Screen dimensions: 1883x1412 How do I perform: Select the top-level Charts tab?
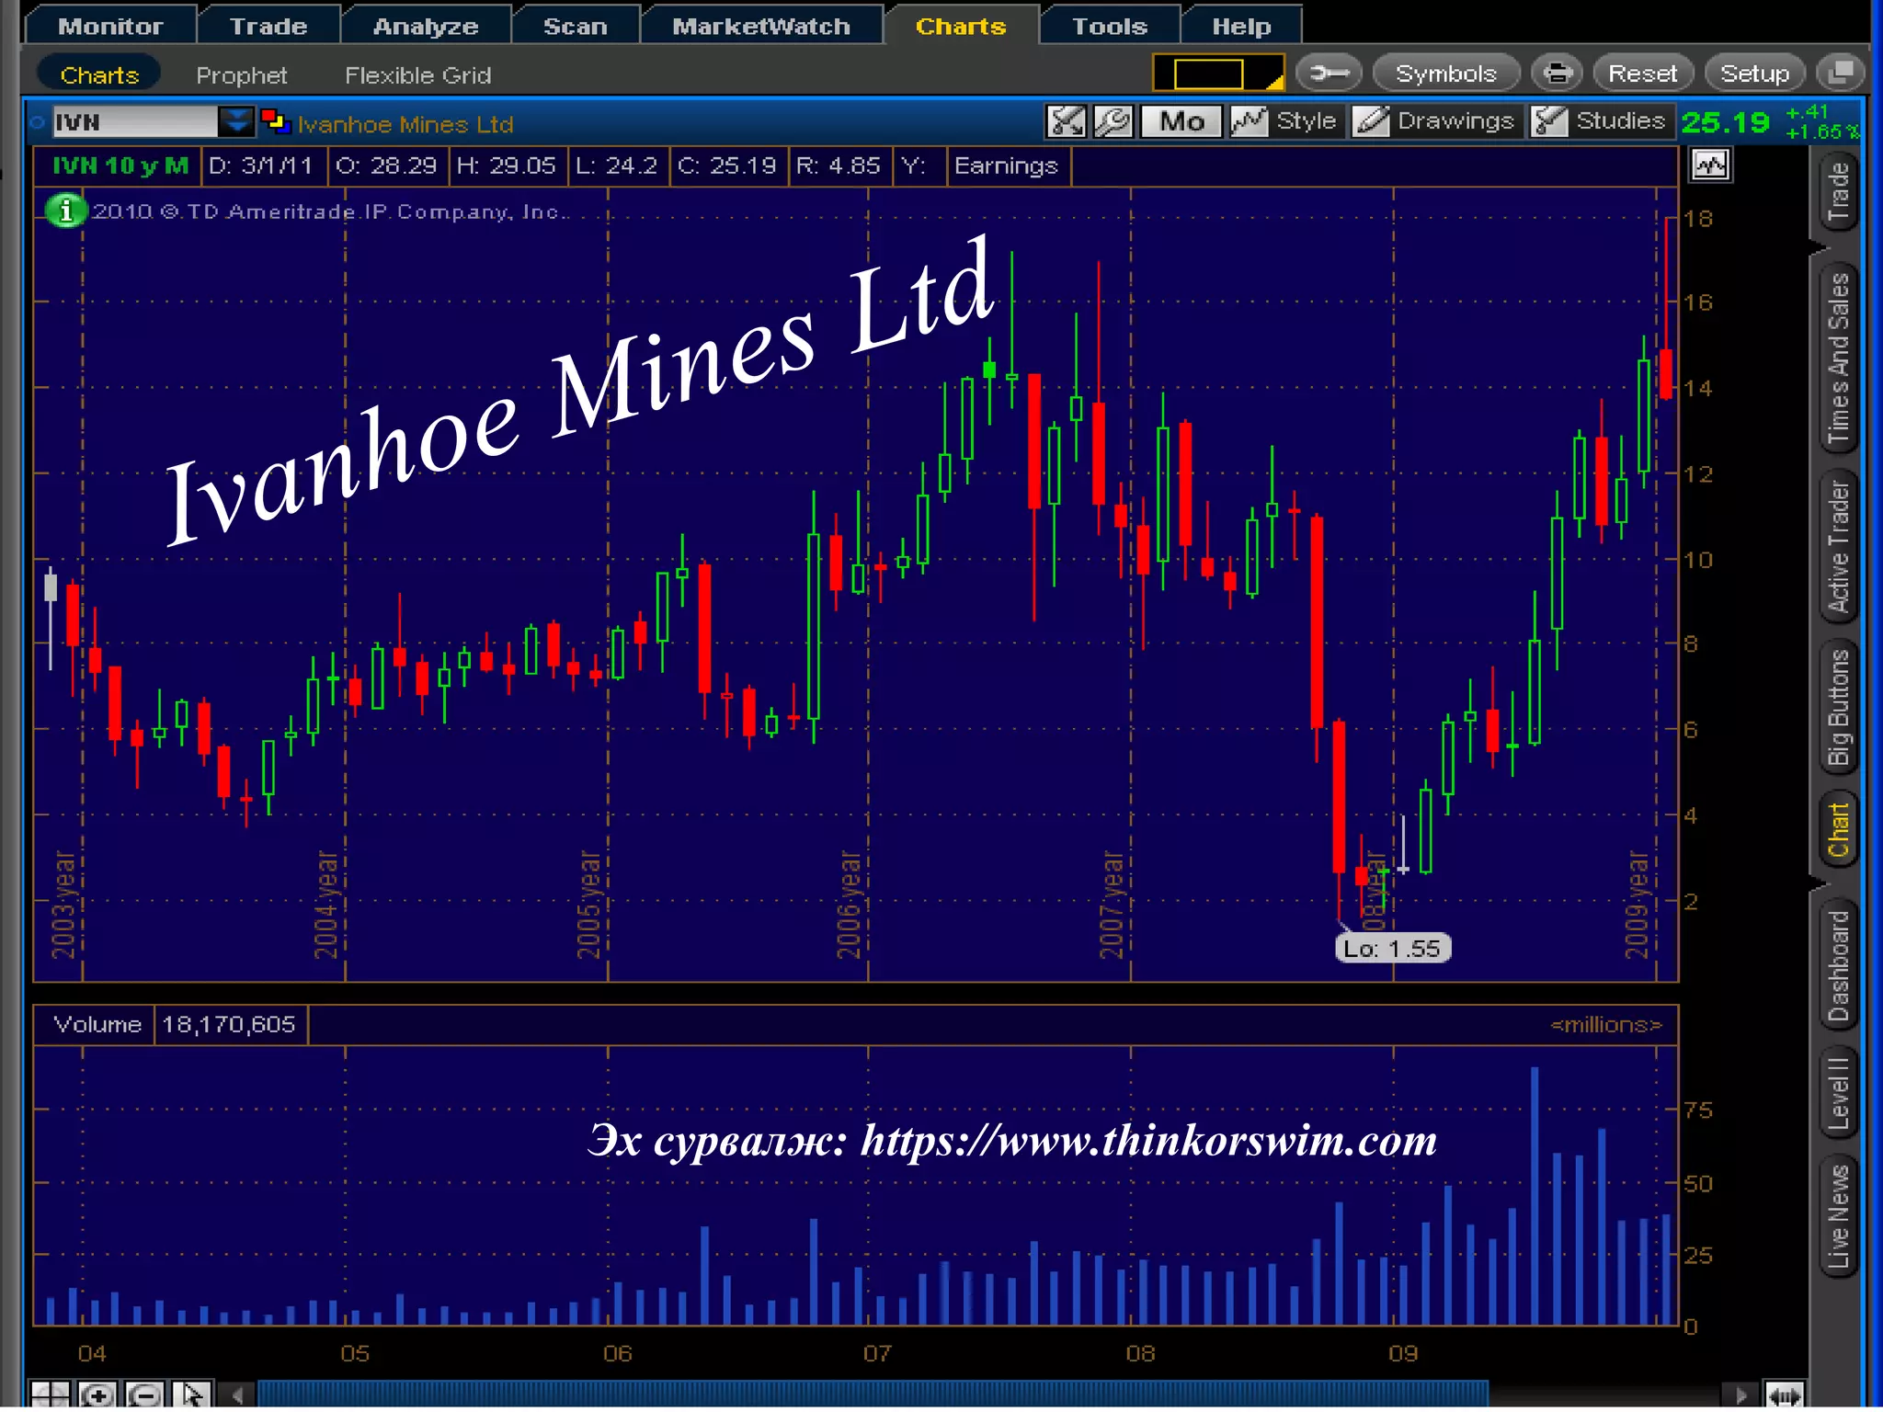961,26
